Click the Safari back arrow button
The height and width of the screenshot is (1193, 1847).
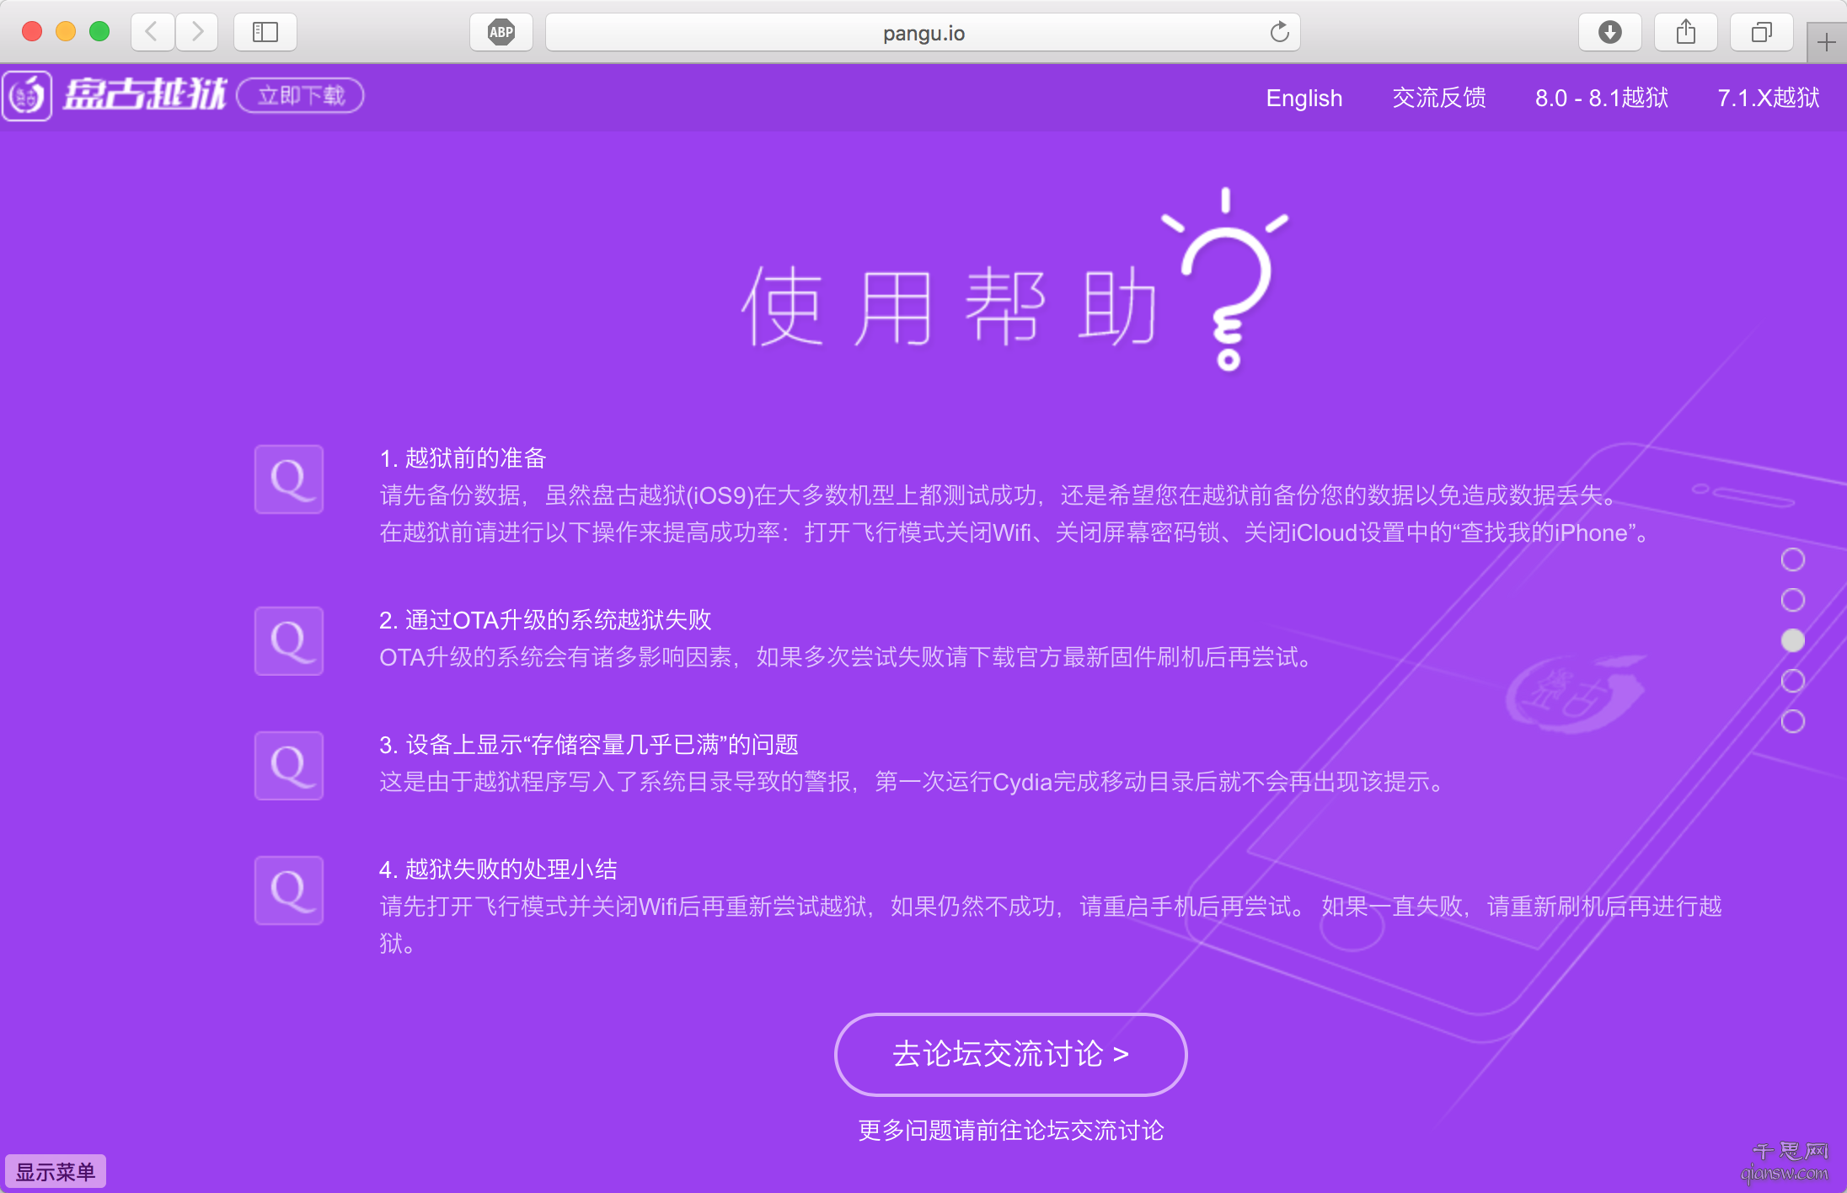coord(153,32)
